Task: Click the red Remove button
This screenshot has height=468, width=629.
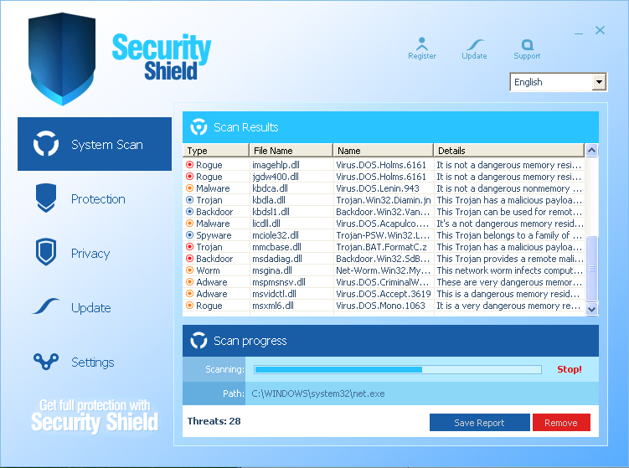Action: (x=561, y=422)
